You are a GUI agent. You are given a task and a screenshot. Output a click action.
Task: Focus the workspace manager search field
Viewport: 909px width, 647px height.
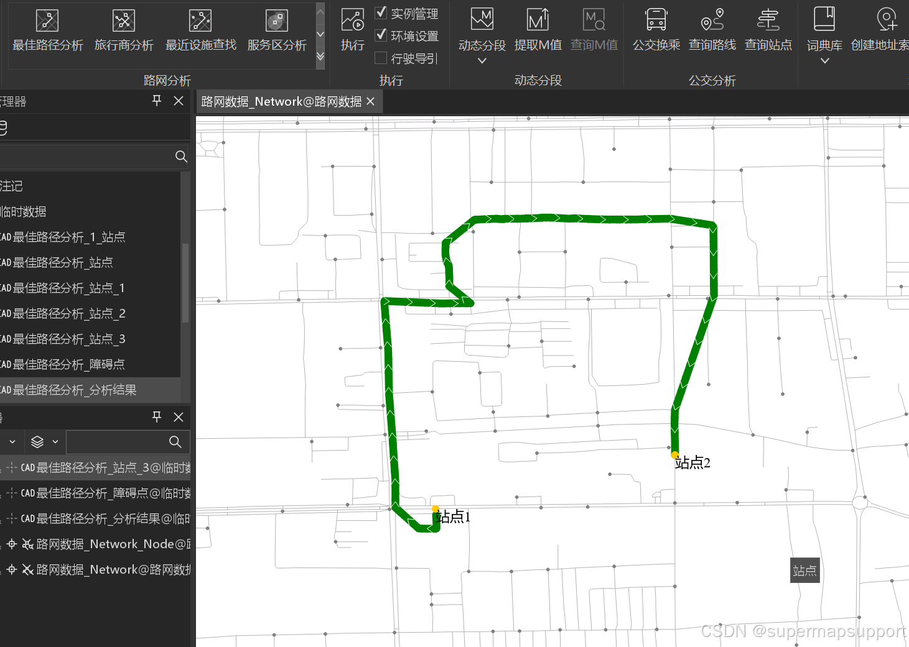click(95, 157)
